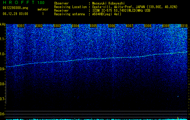
Task: Click the 0306 time marker
Action: tap(111, 26)
